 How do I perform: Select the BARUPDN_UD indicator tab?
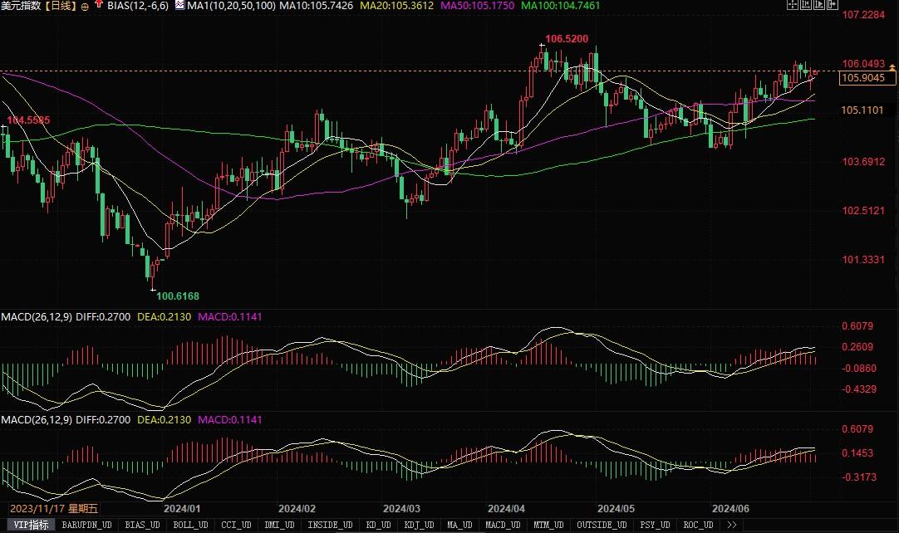(x=86, y=525)
